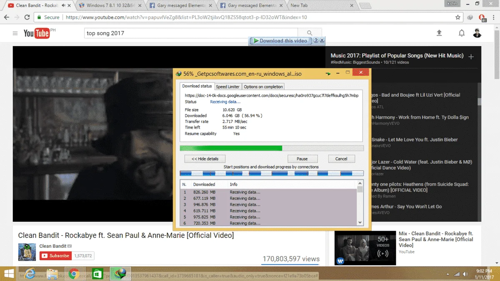Open Internet Download Manager taskbar icon
The image size is (500, 281).
120,274
